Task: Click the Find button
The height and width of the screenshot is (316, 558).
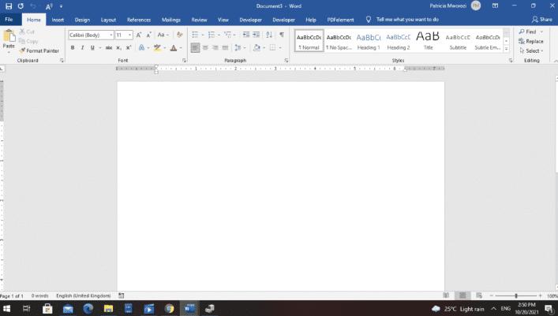Action: point(527,32)
